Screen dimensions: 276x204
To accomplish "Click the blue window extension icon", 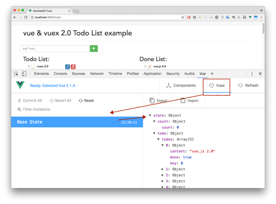I will (256, 17).
